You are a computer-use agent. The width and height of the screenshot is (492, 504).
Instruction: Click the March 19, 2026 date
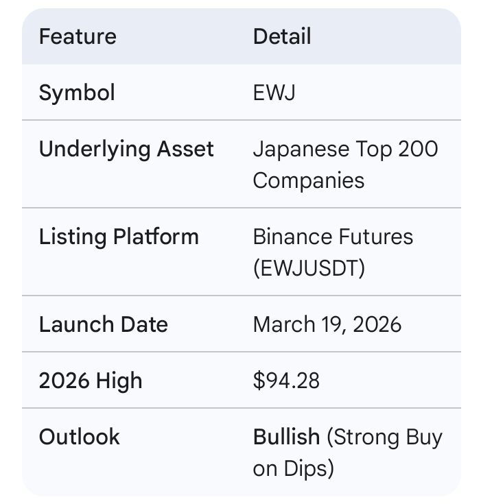[327, 324]
